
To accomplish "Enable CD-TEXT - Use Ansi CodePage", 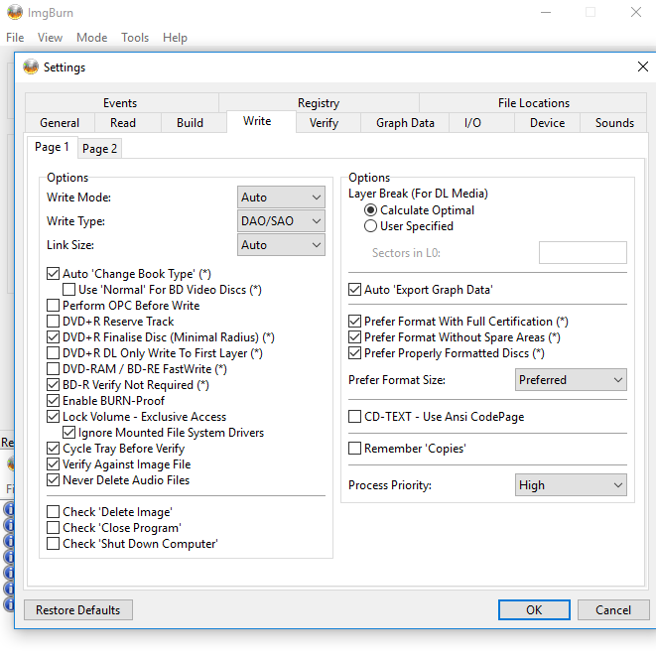I will [x=354, y=417].
